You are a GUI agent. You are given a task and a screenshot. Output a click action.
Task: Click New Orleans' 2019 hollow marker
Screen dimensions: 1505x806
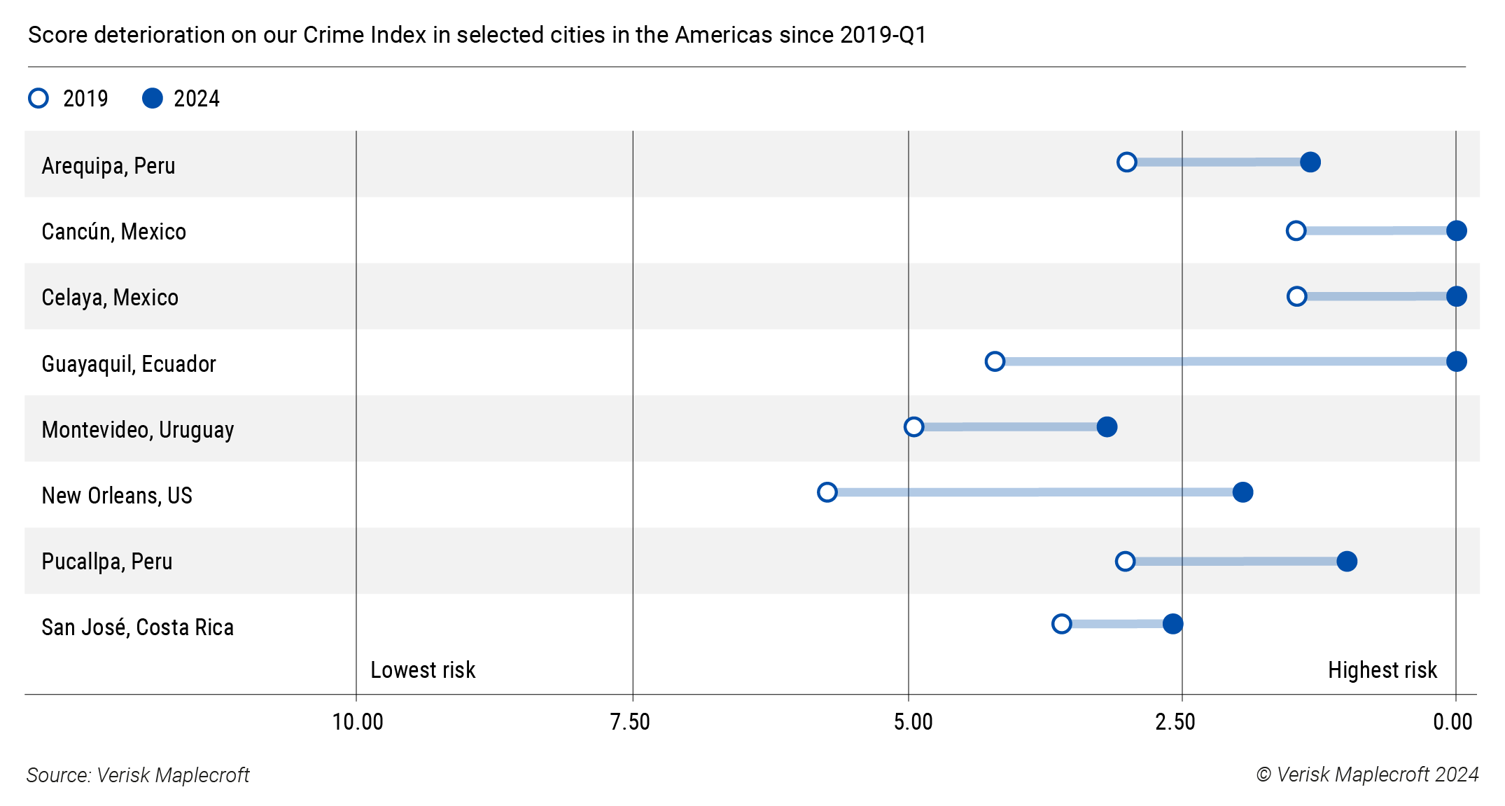coord(827,492)
